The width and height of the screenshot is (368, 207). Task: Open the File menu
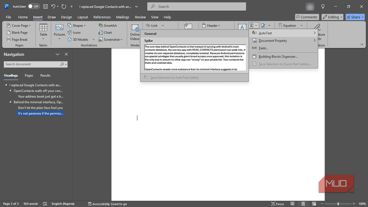[x=8, y=17]
